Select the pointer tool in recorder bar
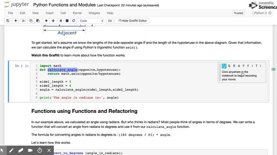This screenshot has height=155, width=277. [x=2, y=150]
